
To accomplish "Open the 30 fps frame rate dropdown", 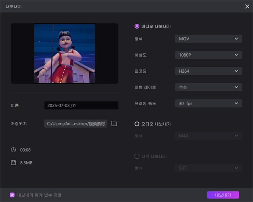I will pyautogui.click(x=209, y=103).
